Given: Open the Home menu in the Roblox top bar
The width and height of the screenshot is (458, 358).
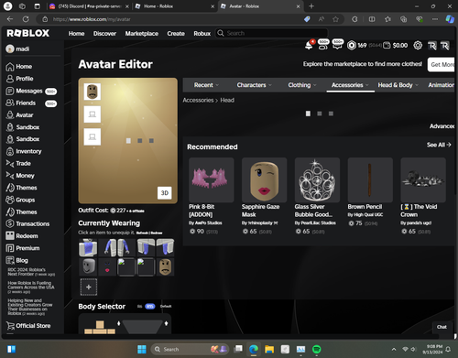Looking at the screenshot, I should tap(76, 33).
